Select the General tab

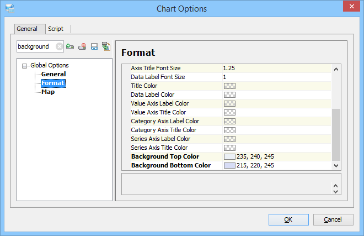click(x=27, y=29)
